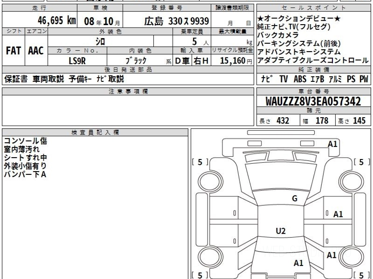373x279 pixels.
Task: Select the exterior color シロ
Action: click(100, 41)
